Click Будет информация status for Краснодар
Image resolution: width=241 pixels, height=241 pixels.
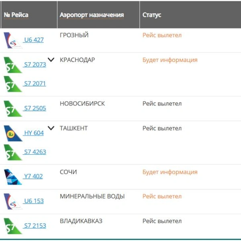(x=170, y=60)
